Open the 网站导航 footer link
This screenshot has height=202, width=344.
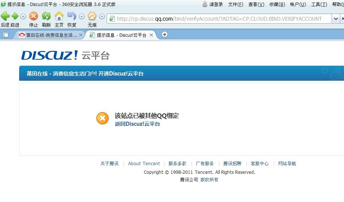tap(287, 164)
